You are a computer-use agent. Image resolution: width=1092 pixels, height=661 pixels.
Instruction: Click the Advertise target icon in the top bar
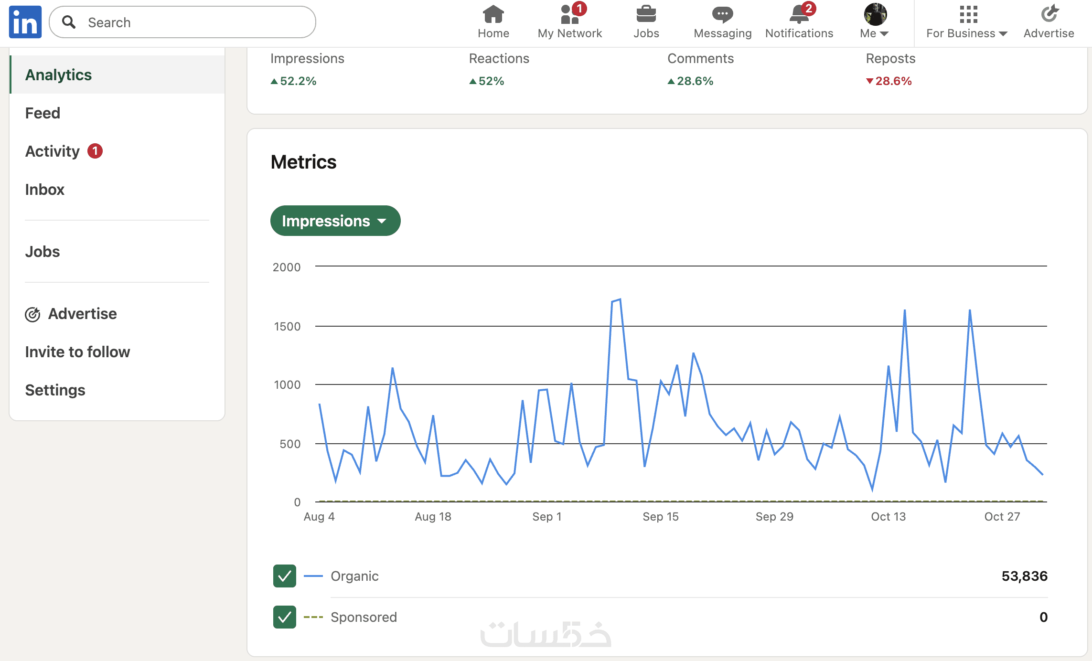coord(1049,14)
